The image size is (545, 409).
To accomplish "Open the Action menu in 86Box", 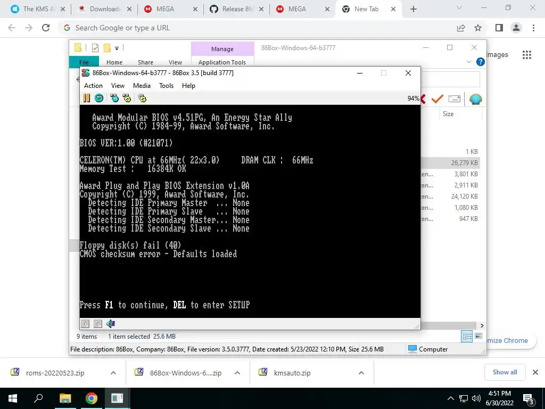I will [x=93, y=86].
